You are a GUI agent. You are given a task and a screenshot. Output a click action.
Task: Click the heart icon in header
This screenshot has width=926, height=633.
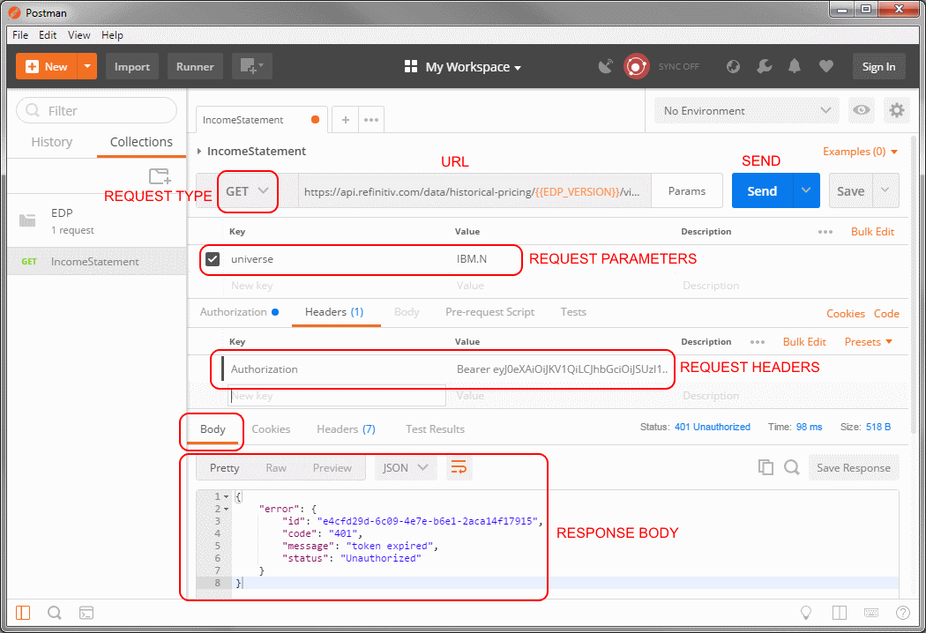click(x=825, y=66)
